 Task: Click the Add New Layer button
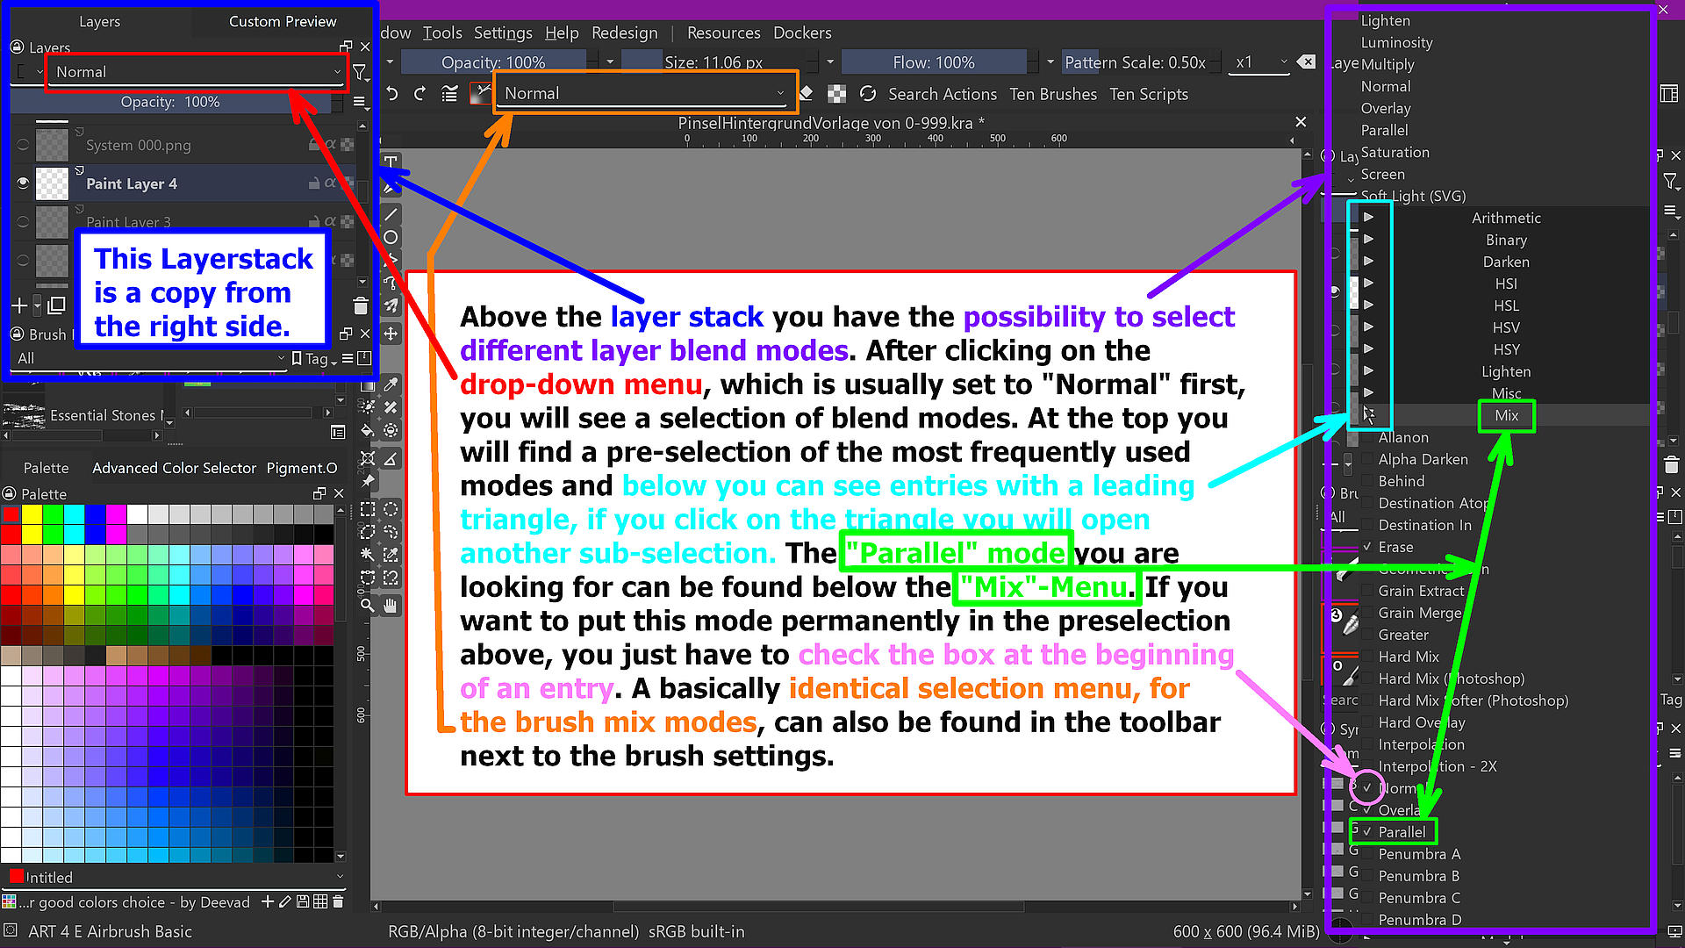[x=18, y=305]
